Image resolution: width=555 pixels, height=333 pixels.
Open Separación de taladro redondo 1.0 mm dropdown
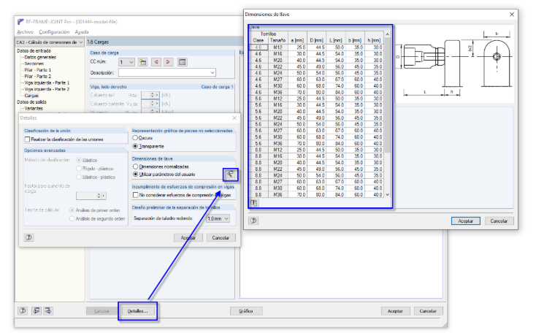[226, 218]
